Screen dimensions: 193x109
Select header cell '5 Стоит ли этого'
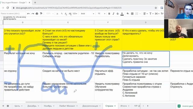[x=108, y=39]
